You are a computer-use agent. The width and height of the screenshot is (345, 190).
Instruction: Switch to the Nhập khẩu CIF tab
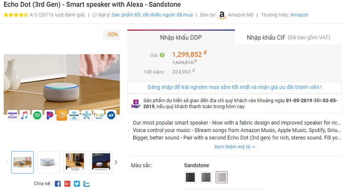[x=288, y=37]
